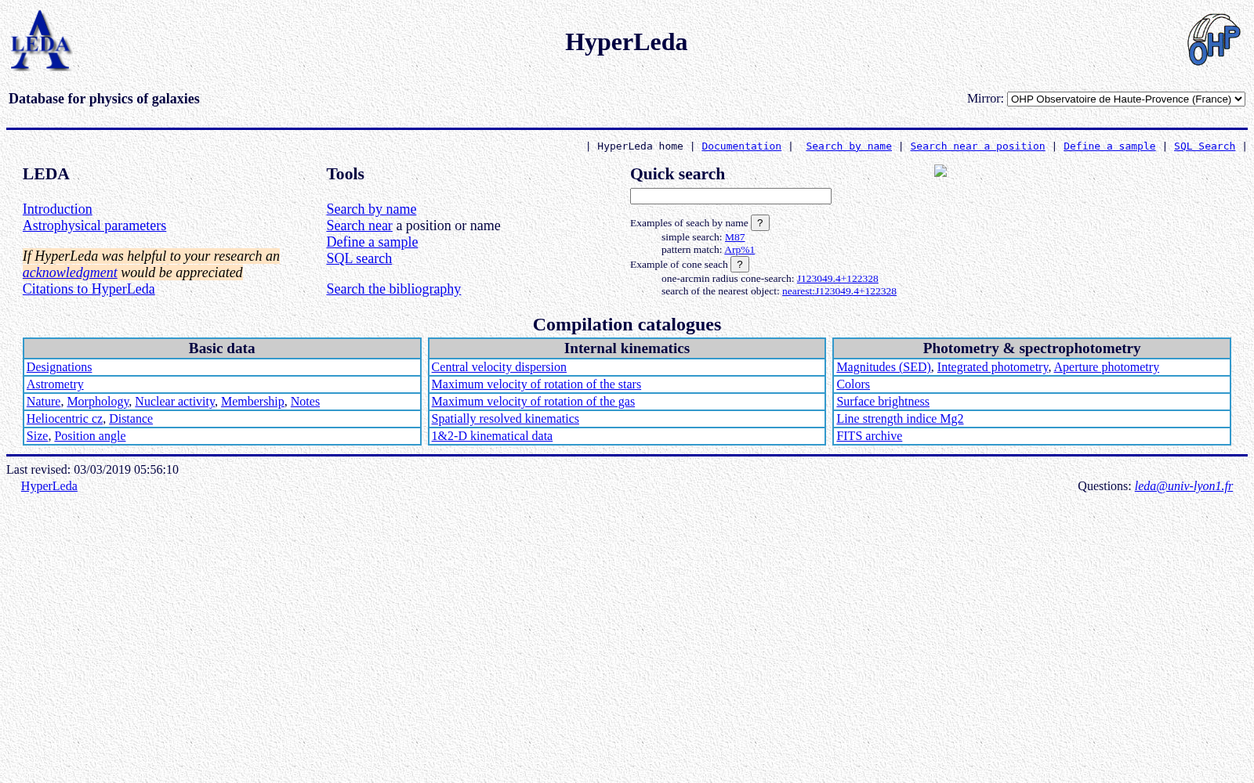This screenshot has width=1254, height=783.
Task: Open Integrated photometry link
Action: 992,367
